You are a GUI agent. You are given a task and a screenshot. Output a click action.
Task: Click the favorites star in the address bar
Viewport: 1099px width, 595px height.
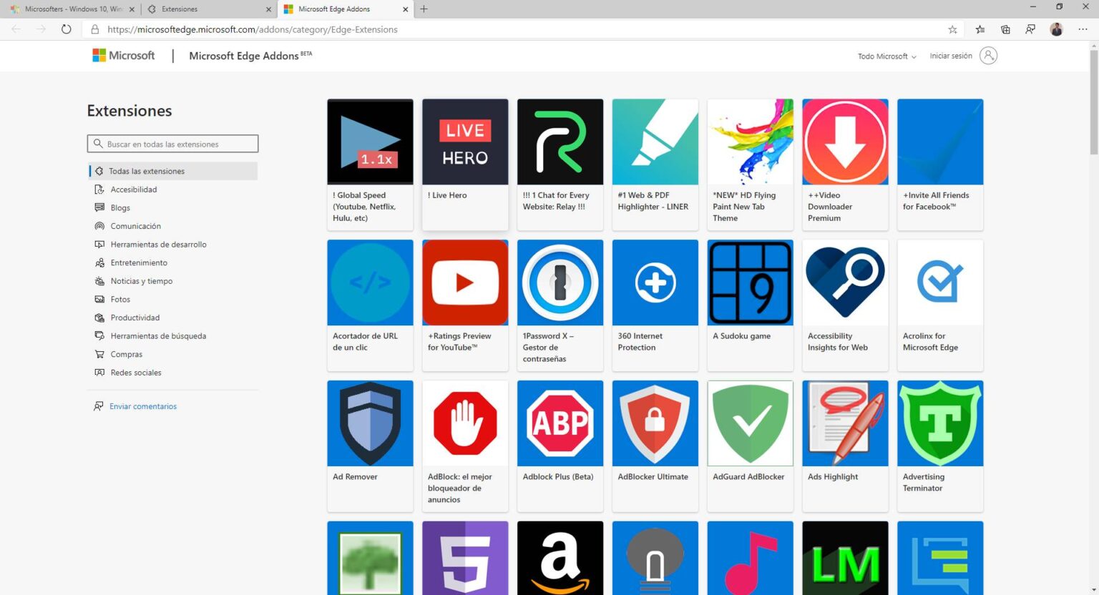952,29
